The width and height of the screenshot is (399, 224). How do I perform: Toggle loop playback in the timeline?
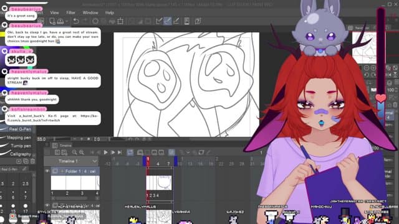[130, 152]
